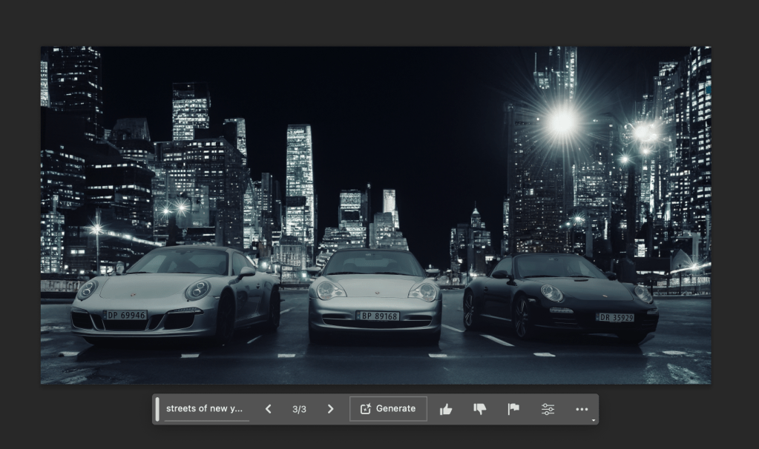759x449 pixels.
Task: Grab the taskbar's left drag handle
Action: pyautogui.click(x=157, y=409)
